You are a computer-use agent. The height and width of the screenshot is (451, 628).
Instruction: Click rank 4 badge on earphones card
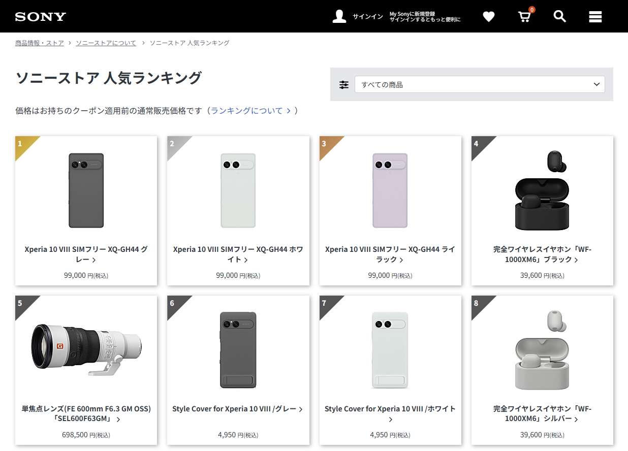[x=479, y=143]
